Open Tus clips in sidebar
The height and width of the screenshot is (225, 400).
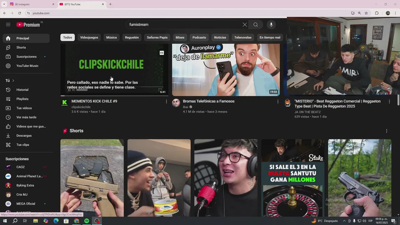pos(26,145)
